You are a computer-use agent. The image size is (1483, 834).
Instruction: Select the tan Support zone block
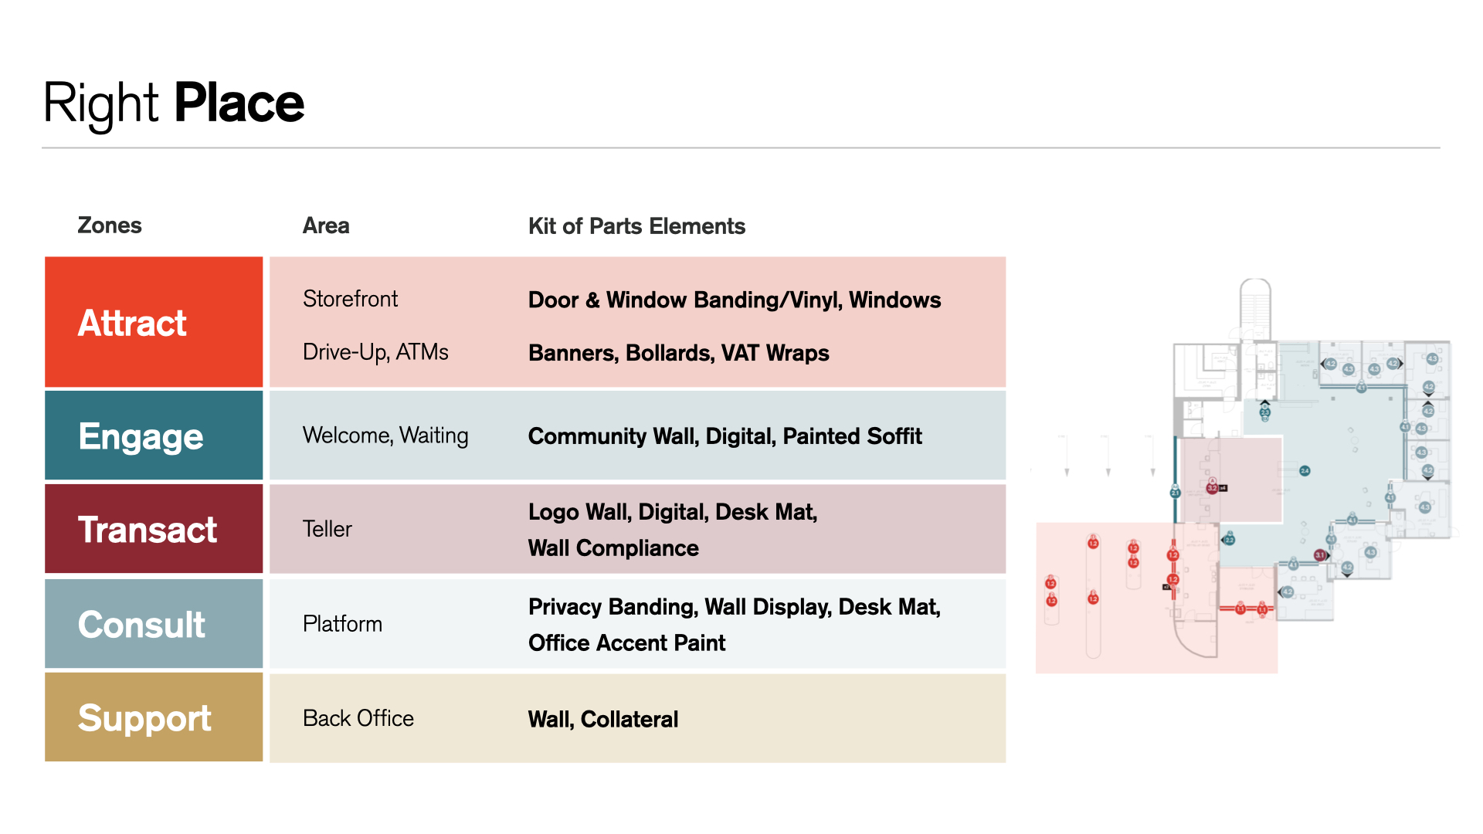coord(154,717)
